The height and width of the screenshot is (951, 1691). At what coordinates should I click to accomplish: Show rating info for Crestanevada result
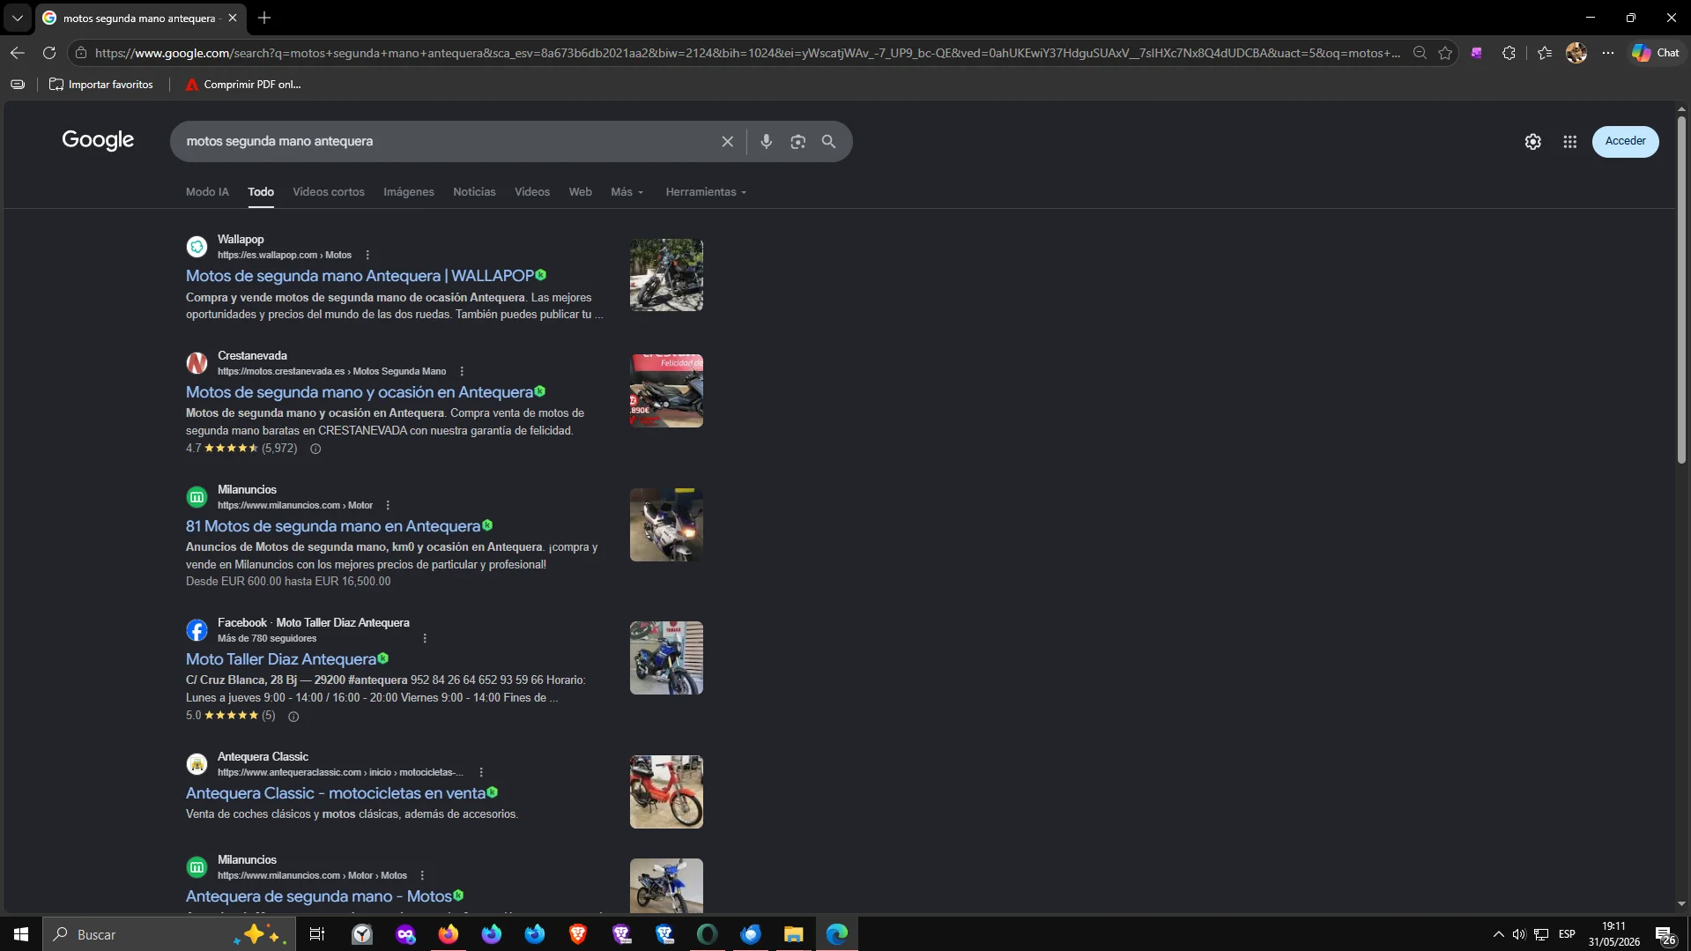click(x=315, y=449)
